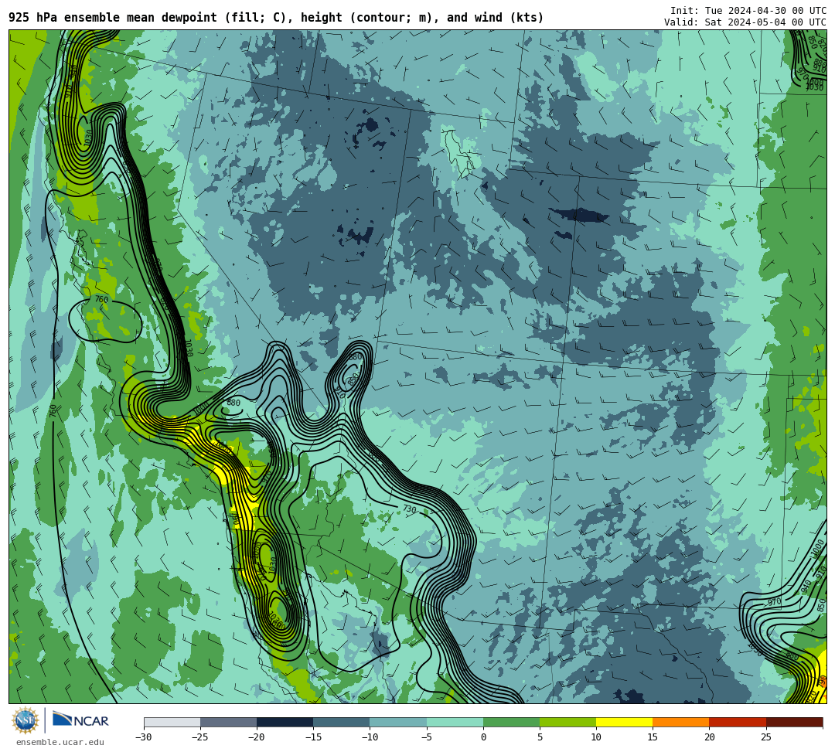Click the positive '5' colorbar tick label

coord(540,737)
